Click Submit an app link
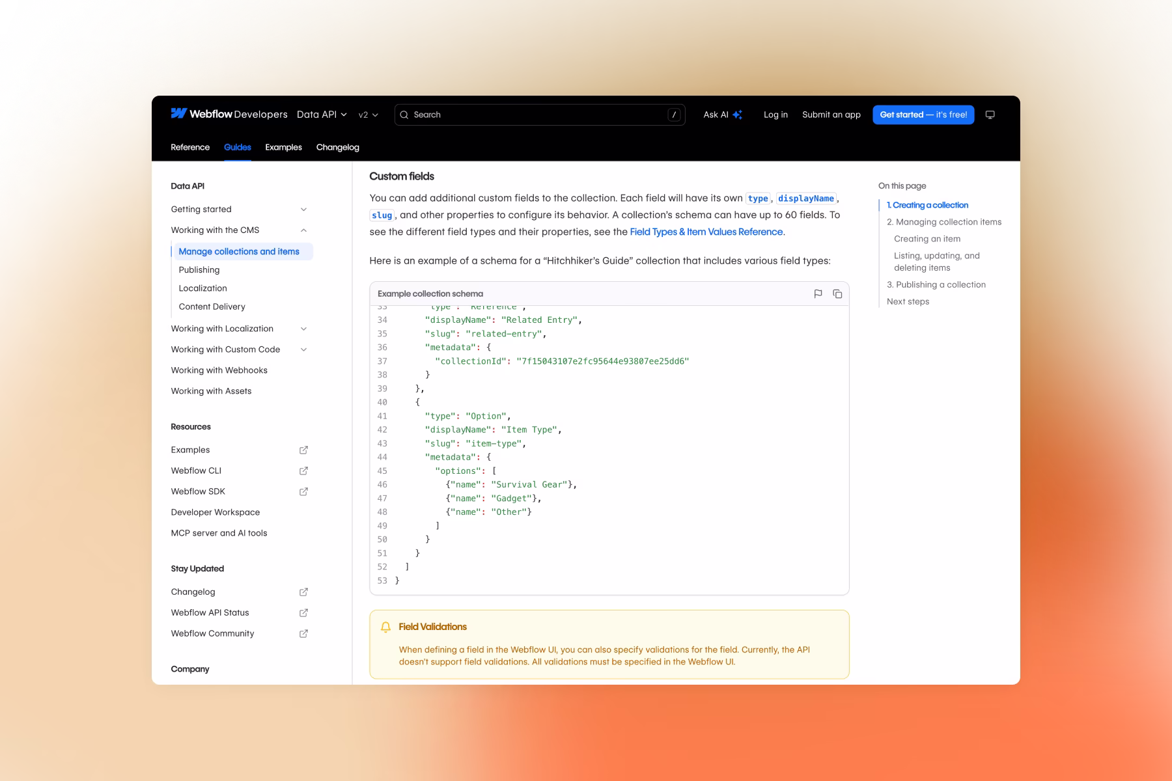 (831, 115)
